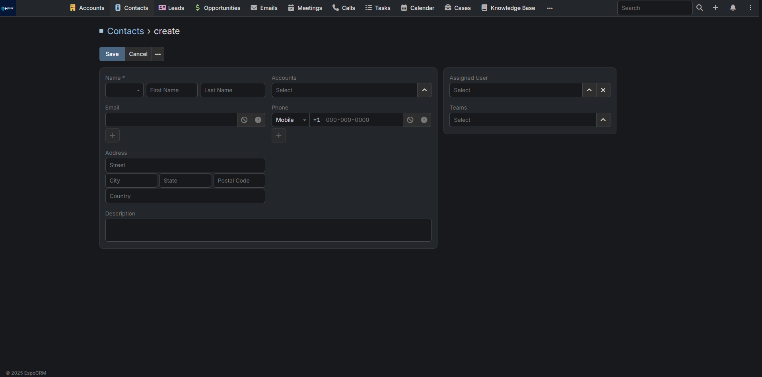Viewport: 762px width, 377px height.
Task: Click the EspoCRM logo in top-left corner
Action: click(x=8, y=8)
